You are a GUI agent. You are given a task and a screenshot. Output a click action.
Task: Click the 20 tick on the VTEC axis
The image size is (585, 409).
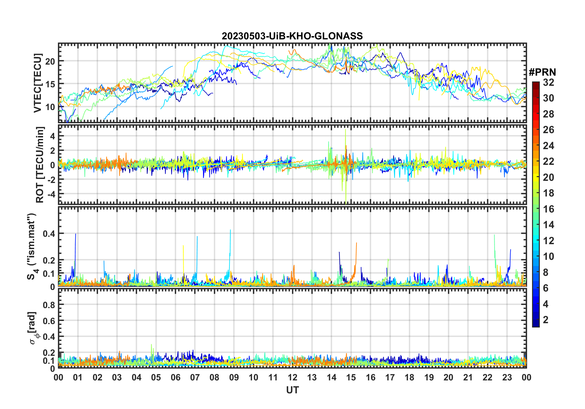tap(50, 61)
